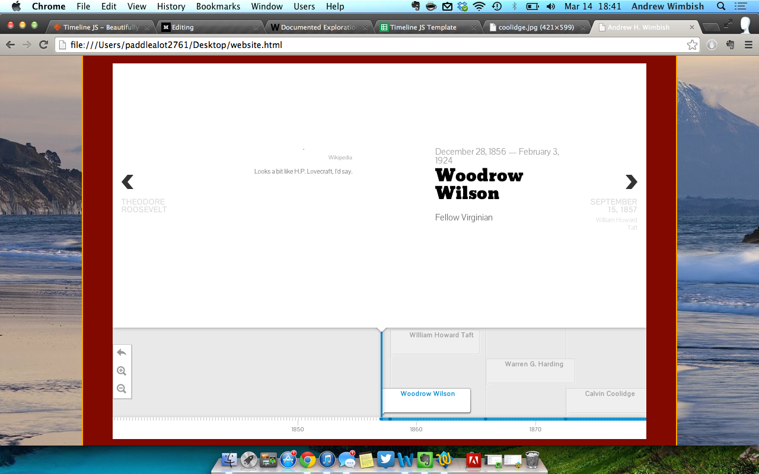759x474 pixels.
Task: Click the volume icon in the menu bar
Action: pyautogui.click(x=550, y=7)
